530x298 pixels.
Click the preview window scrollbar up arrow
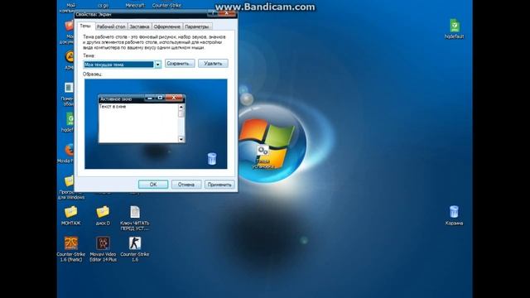[x=181, y=107]
